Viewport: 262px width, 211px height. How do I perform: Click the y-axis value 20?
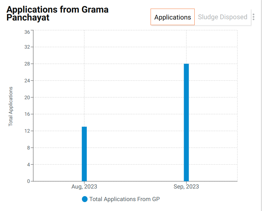tap(27, 98)
